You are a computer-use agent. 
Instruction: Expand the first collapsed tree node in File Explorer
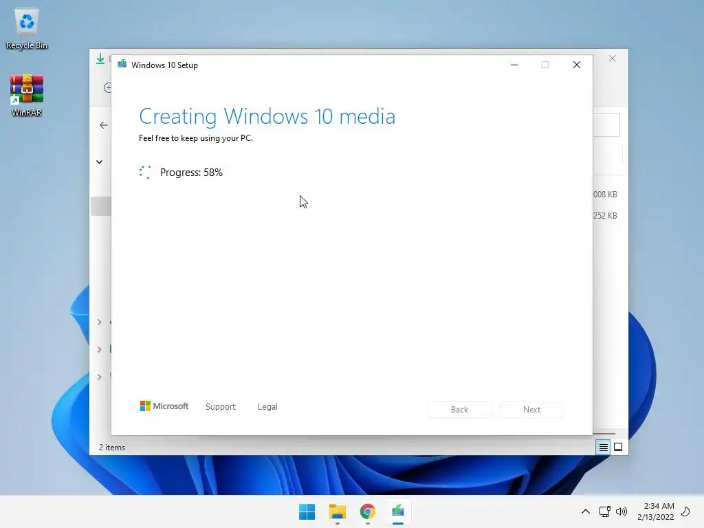[99, 322]
